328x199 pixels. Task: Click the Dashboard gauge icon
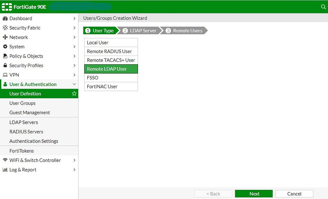pyautogui.click(x=5, y=18)
